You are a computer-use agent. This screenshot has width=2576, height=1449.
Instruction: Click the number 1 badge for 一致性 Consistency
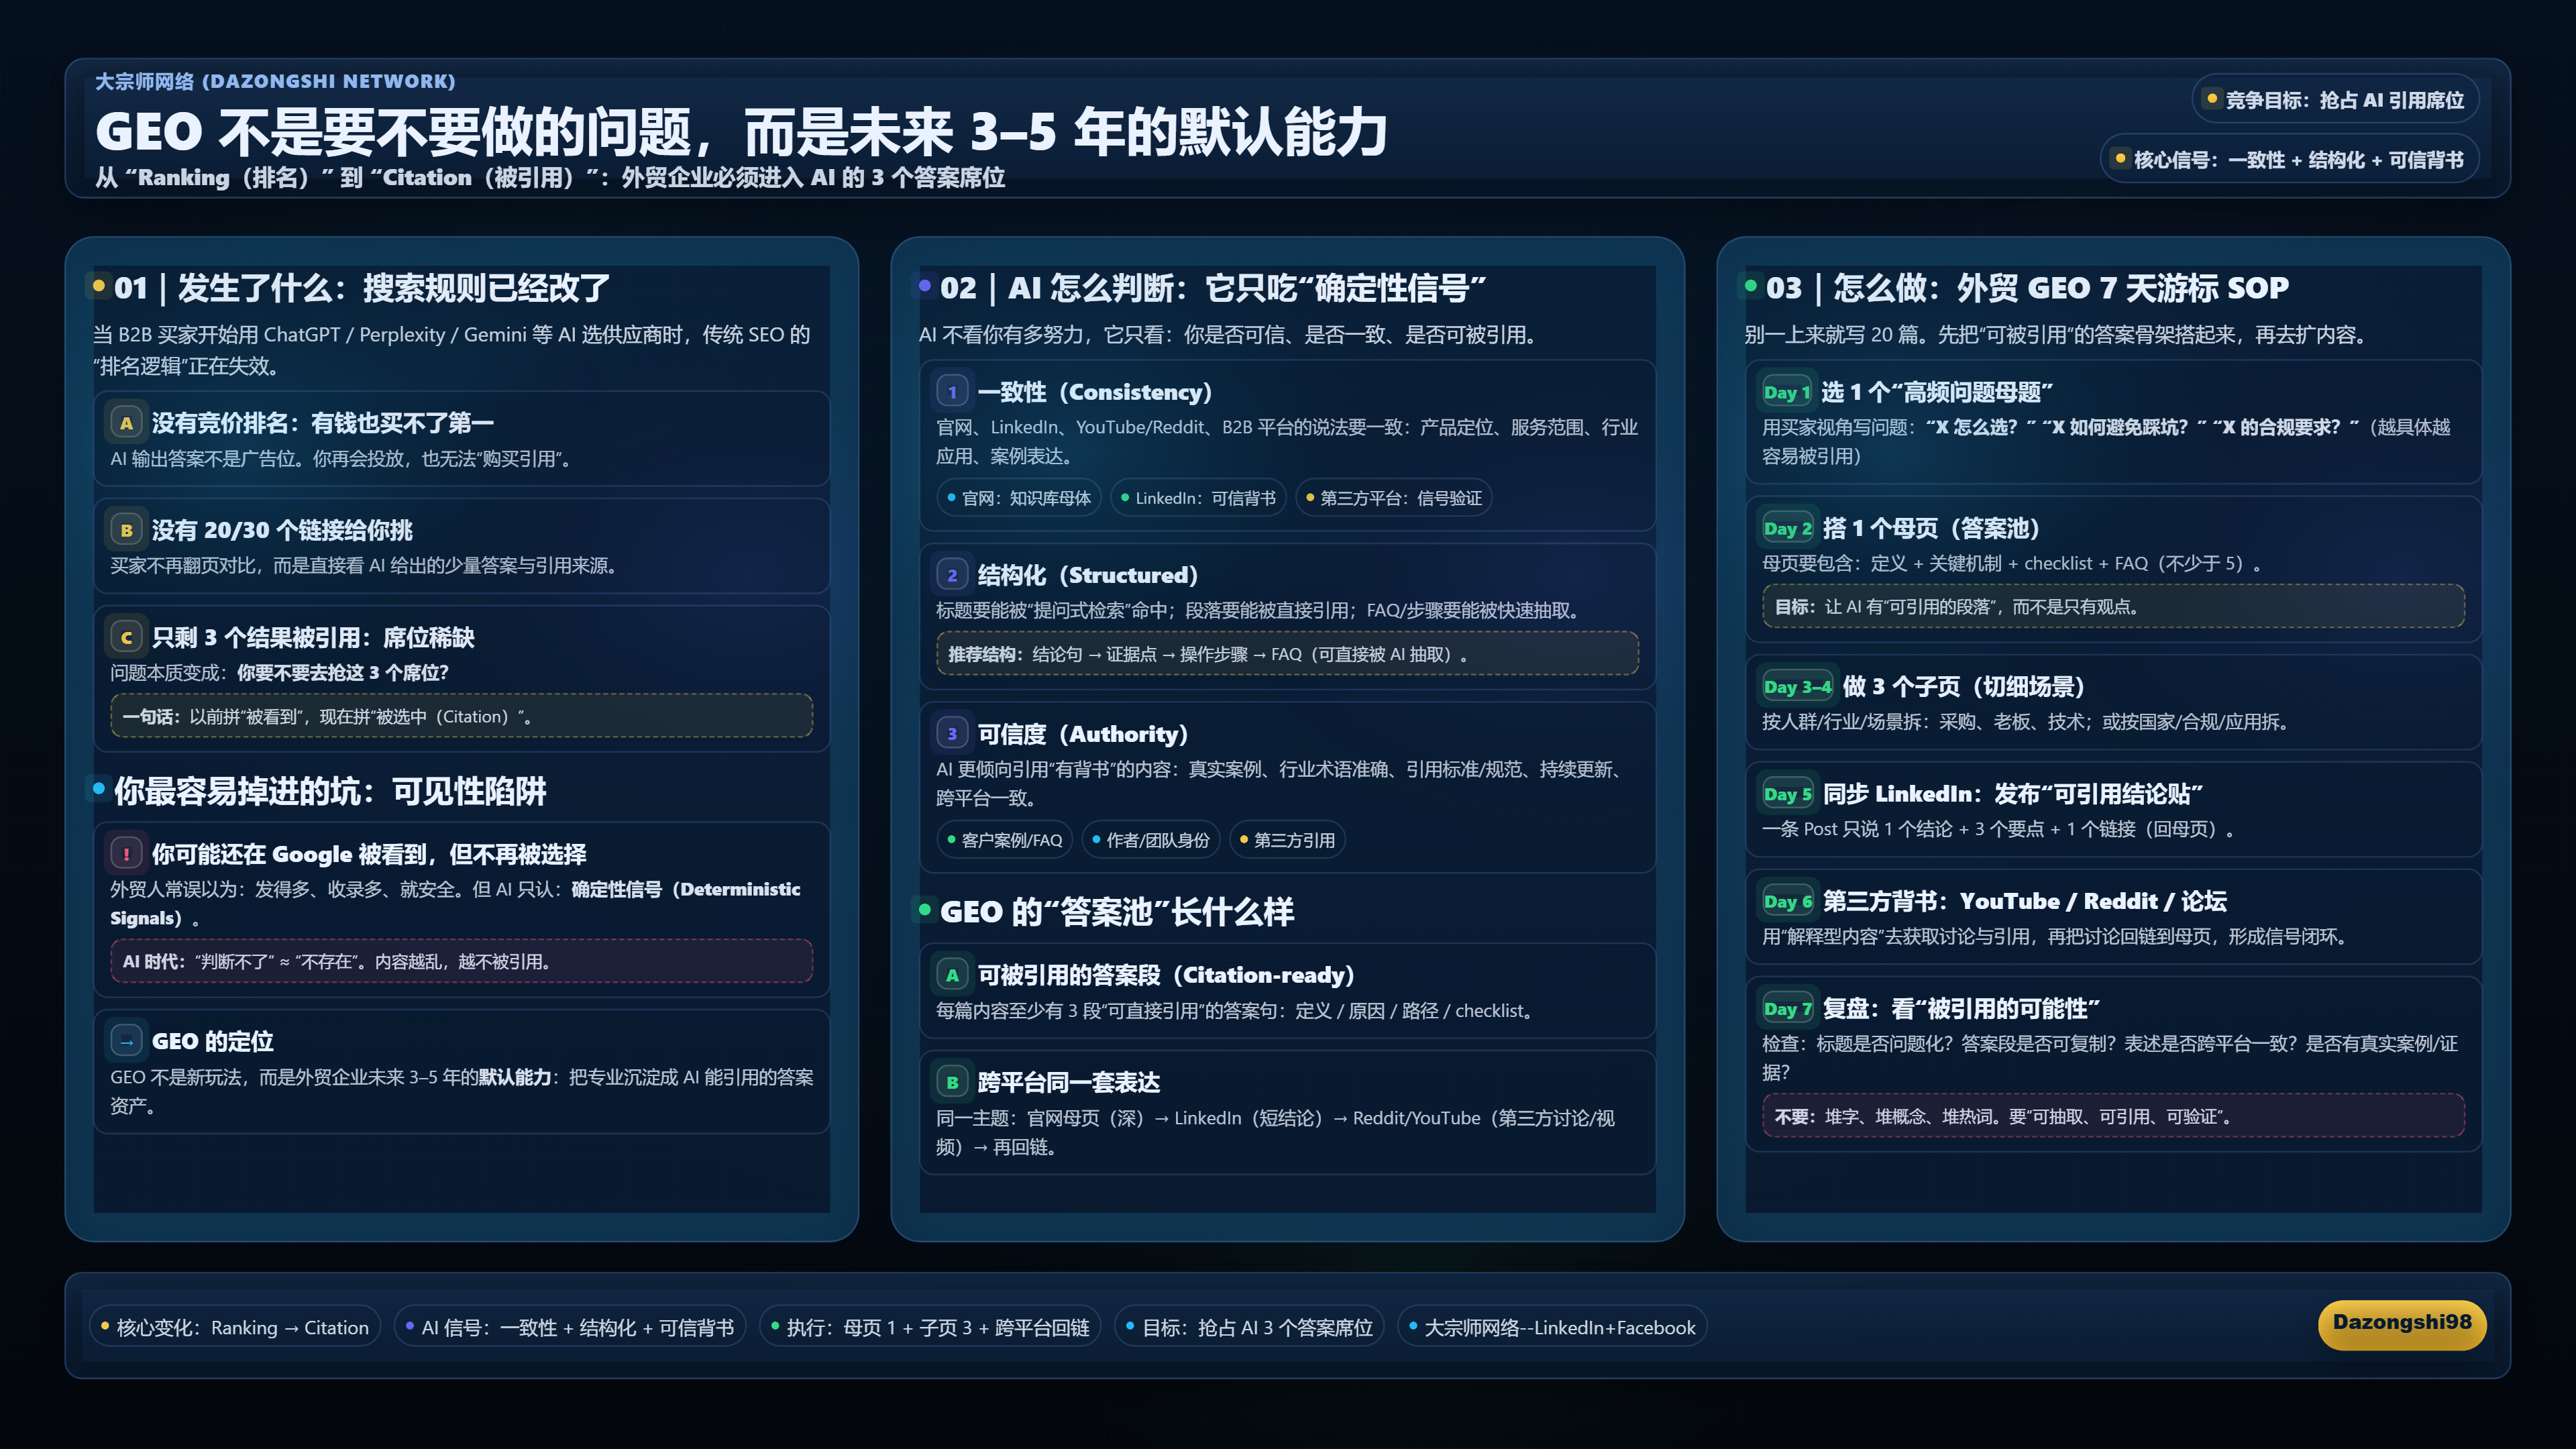952,392
